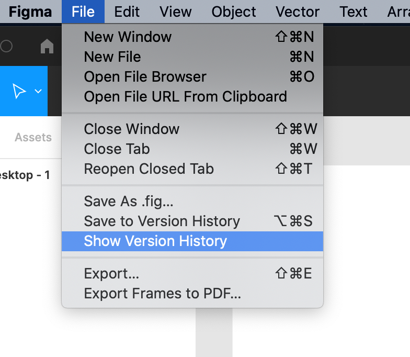Image resolution: width=410 pixels, height=357 pixels.
Task: Choose New Window from the File menu
Action: [128, 37]
